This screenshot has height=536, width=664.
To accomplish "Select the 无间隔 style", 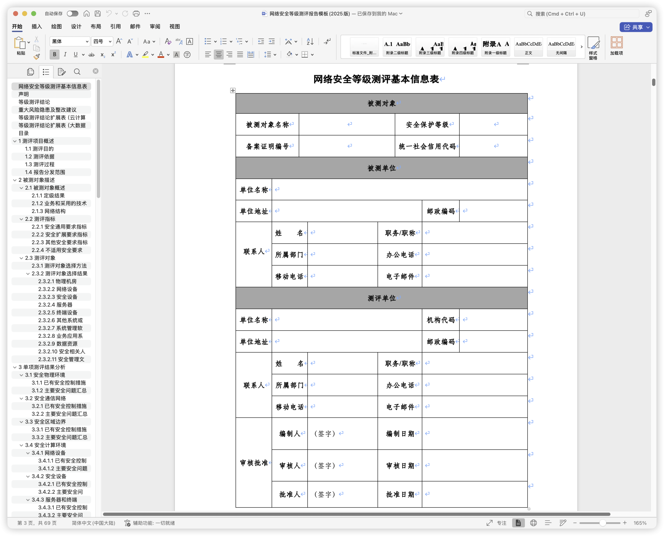I will tap(561, 47).
